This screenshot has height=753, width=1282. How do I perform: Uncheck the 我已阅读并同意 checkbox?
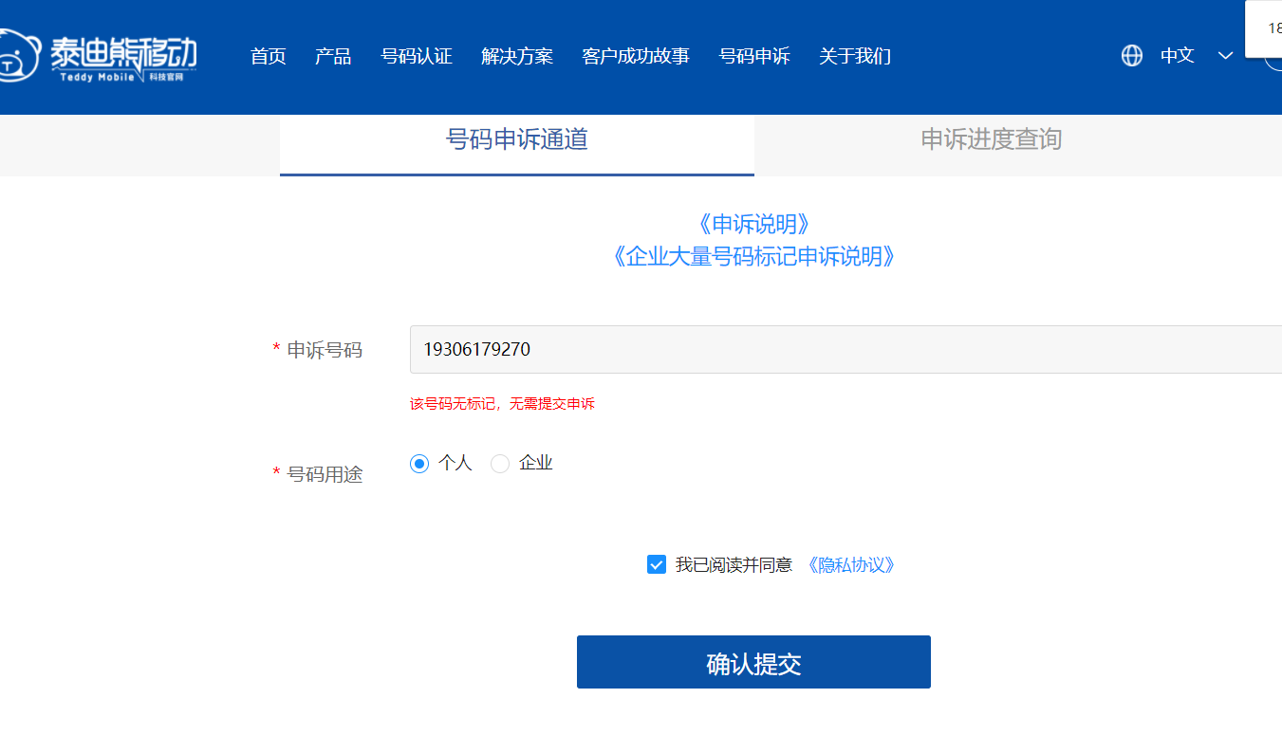click(x=656, y=565)
